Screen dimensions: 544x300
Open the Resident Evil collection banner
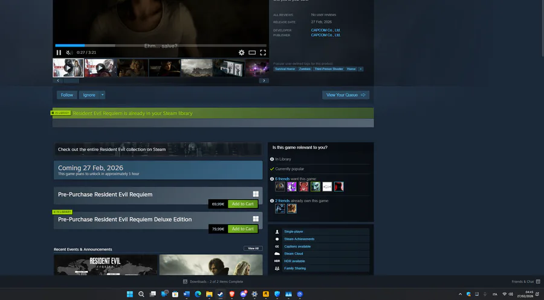158,149
